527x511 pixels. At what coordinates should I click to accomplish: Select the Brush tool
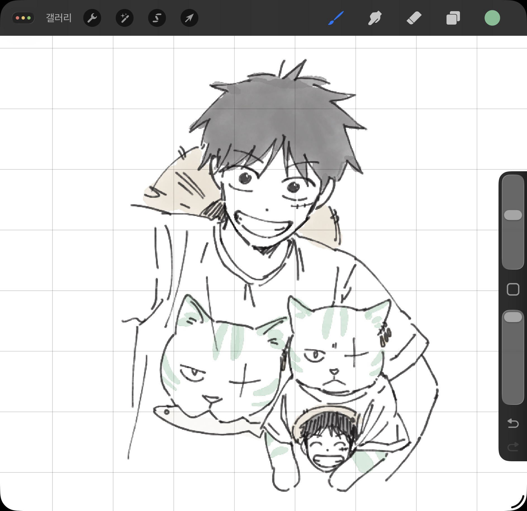[336, 18]
